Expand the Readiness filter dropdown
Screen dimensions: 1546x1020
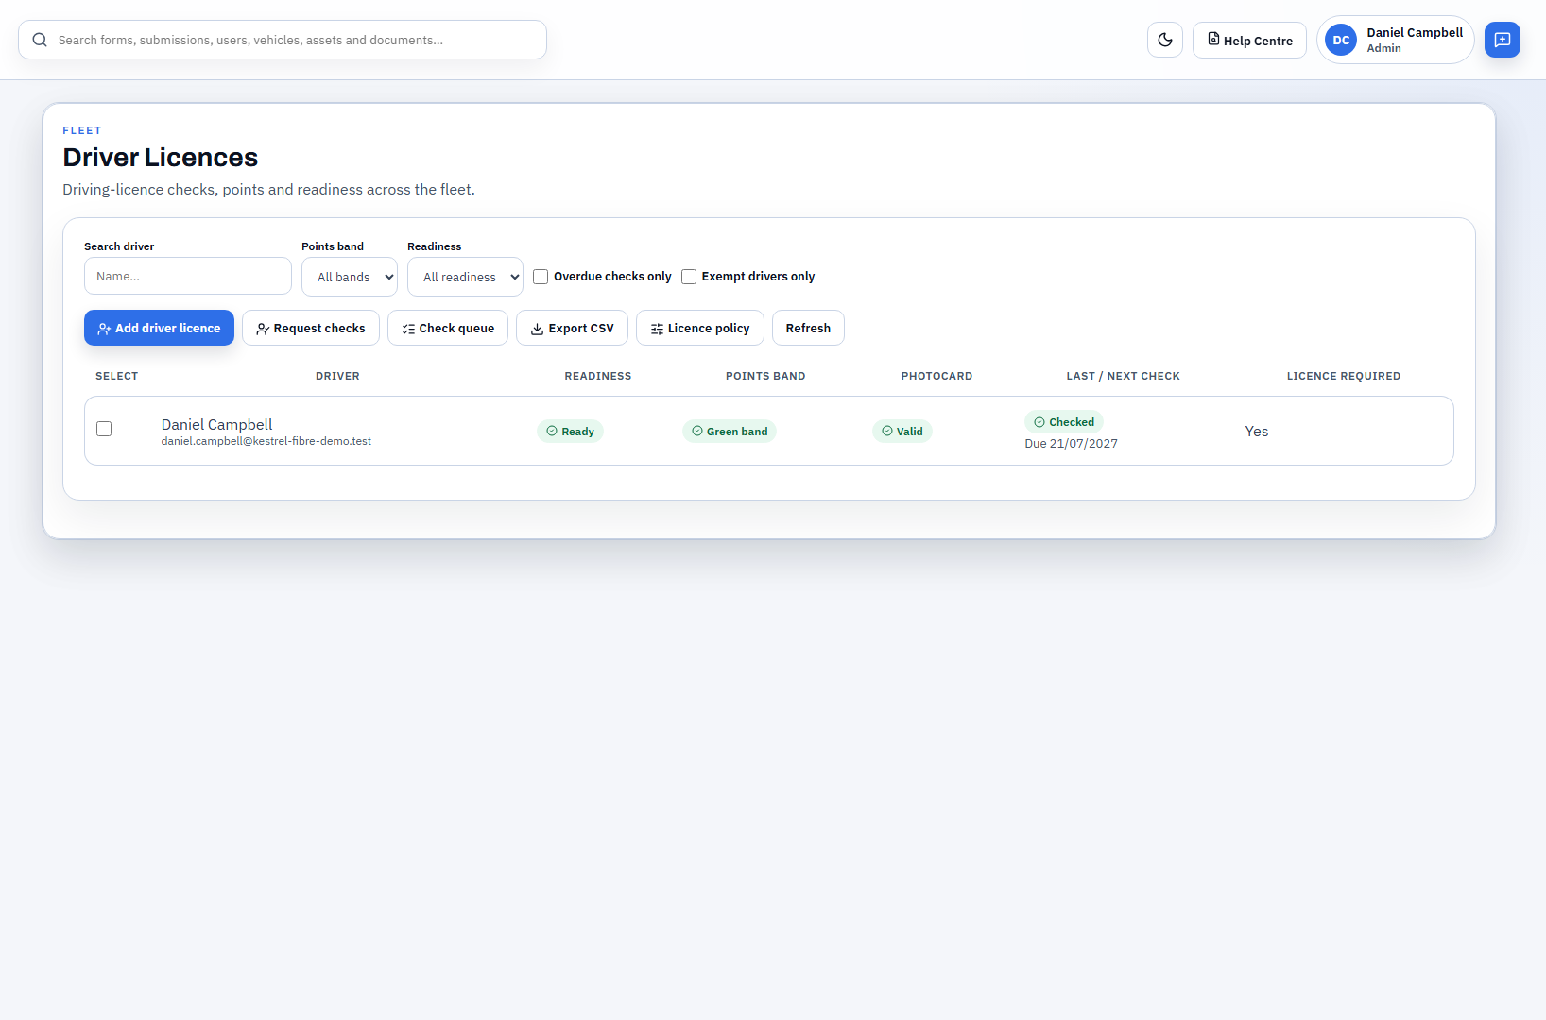(x=465, y=277)
